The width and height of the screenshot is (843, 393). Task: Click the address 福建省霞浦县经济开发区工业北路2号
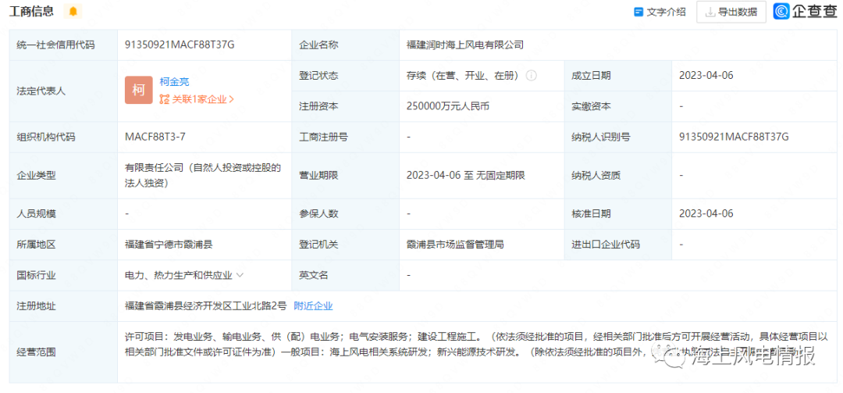point(206,305)
